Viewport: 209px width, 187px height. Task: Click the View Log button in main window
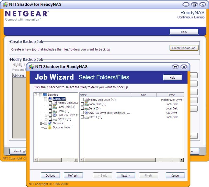coord(18,151)
